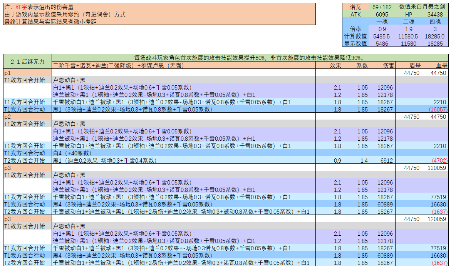This screenshot has width=451, height=268.
Task: Click the '血量' column header
Action: [x=441, y=65]
